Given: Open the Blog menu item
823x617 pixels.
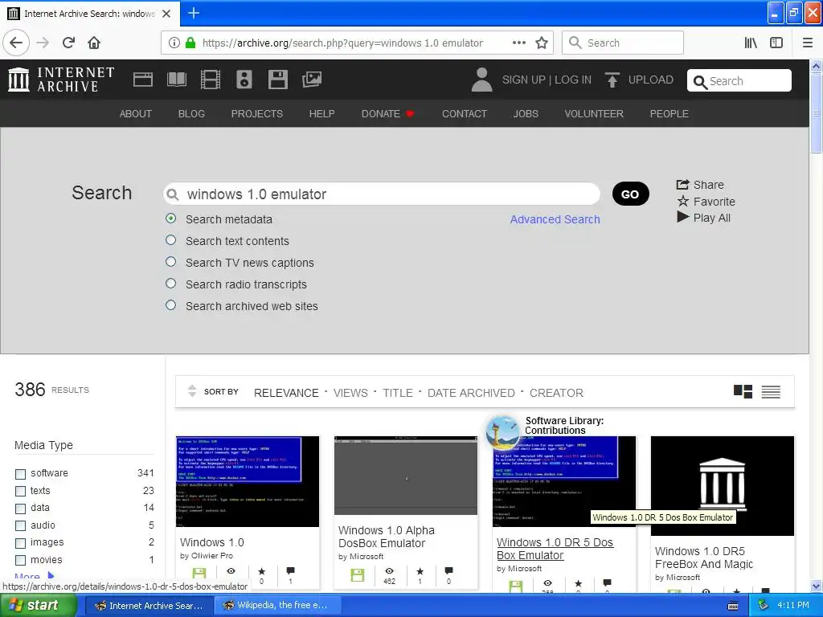Looking at the screenshot, I should (x=191, y=114).
